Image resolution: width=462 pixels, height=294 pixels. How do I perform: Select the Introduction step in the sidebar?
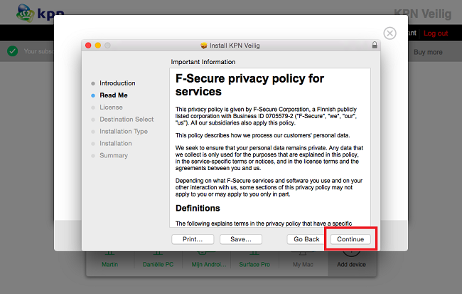pyautogui.click(x=117, y=83)
